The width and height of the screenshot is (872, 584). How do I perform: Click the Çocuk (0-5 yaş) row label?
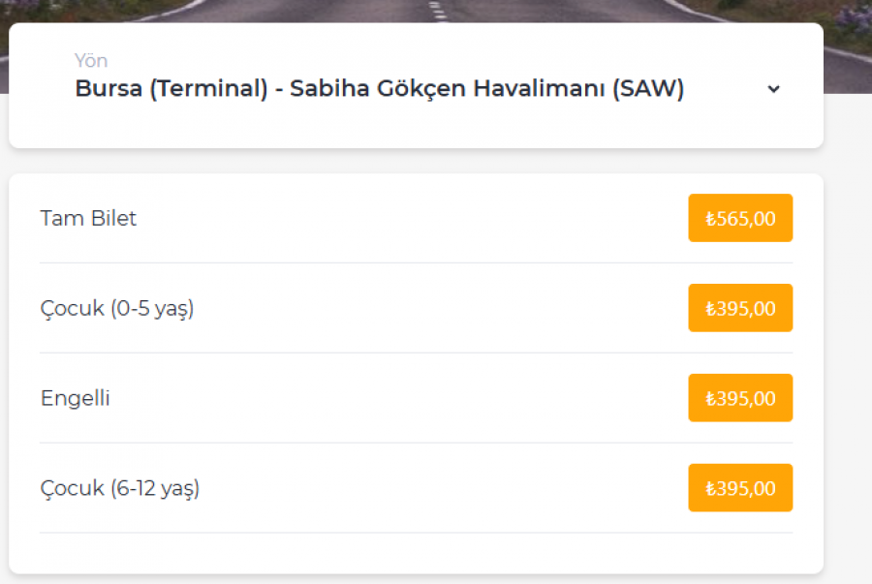click(117, 308)
